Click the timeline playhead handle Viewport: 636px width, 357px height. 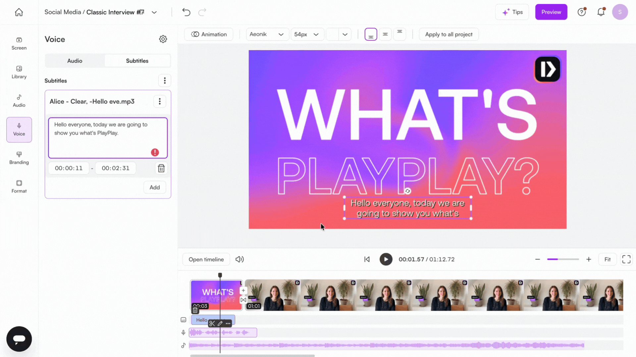pos(220,275)
